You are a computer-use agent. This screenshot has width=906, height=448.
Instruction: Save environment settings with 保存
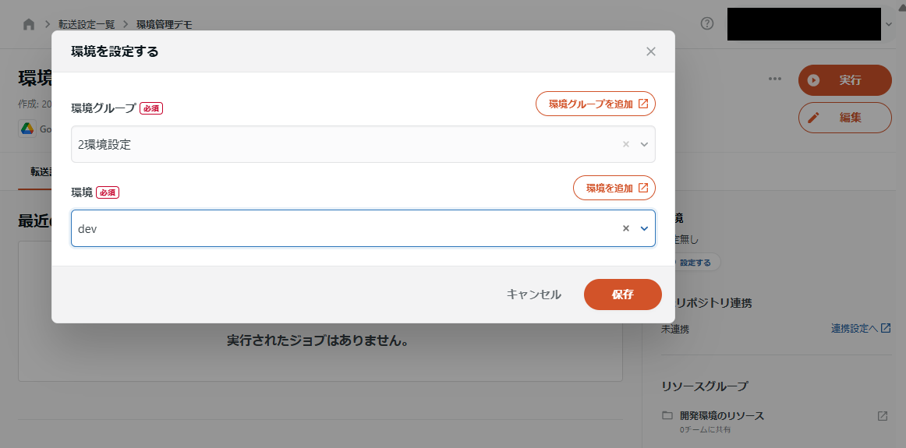pos(622,295)
